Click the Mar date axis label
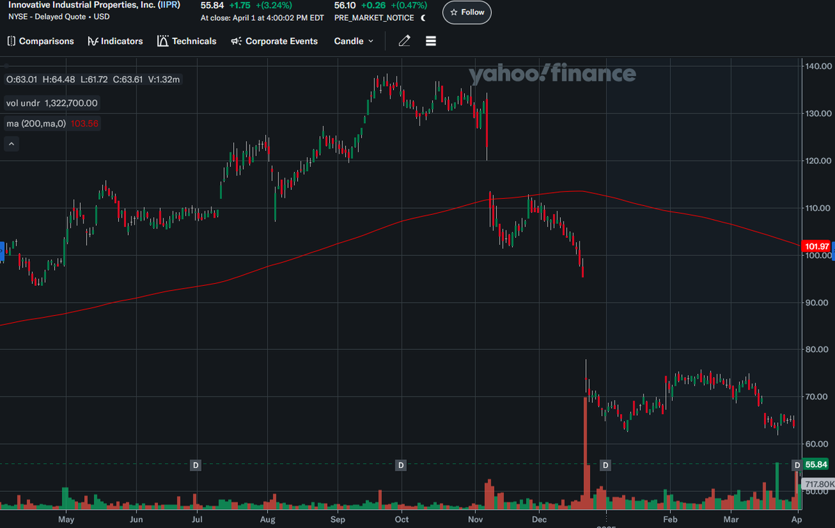Image resolution: width=835 pixels, height=528 pixels. point(731,519)
